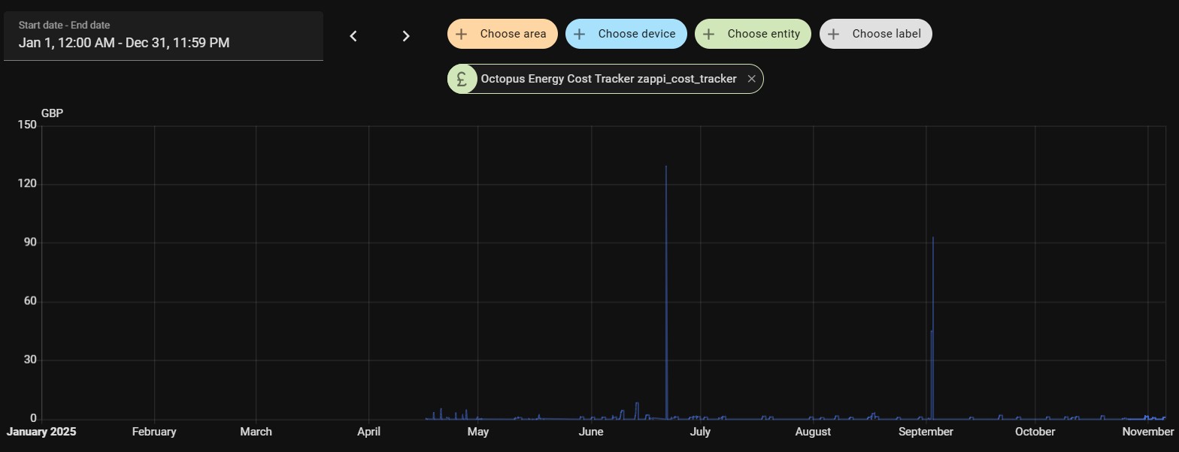1179x452 pixels.
Task: Go to previous date range with left chevron
Action: coord(353,36)
